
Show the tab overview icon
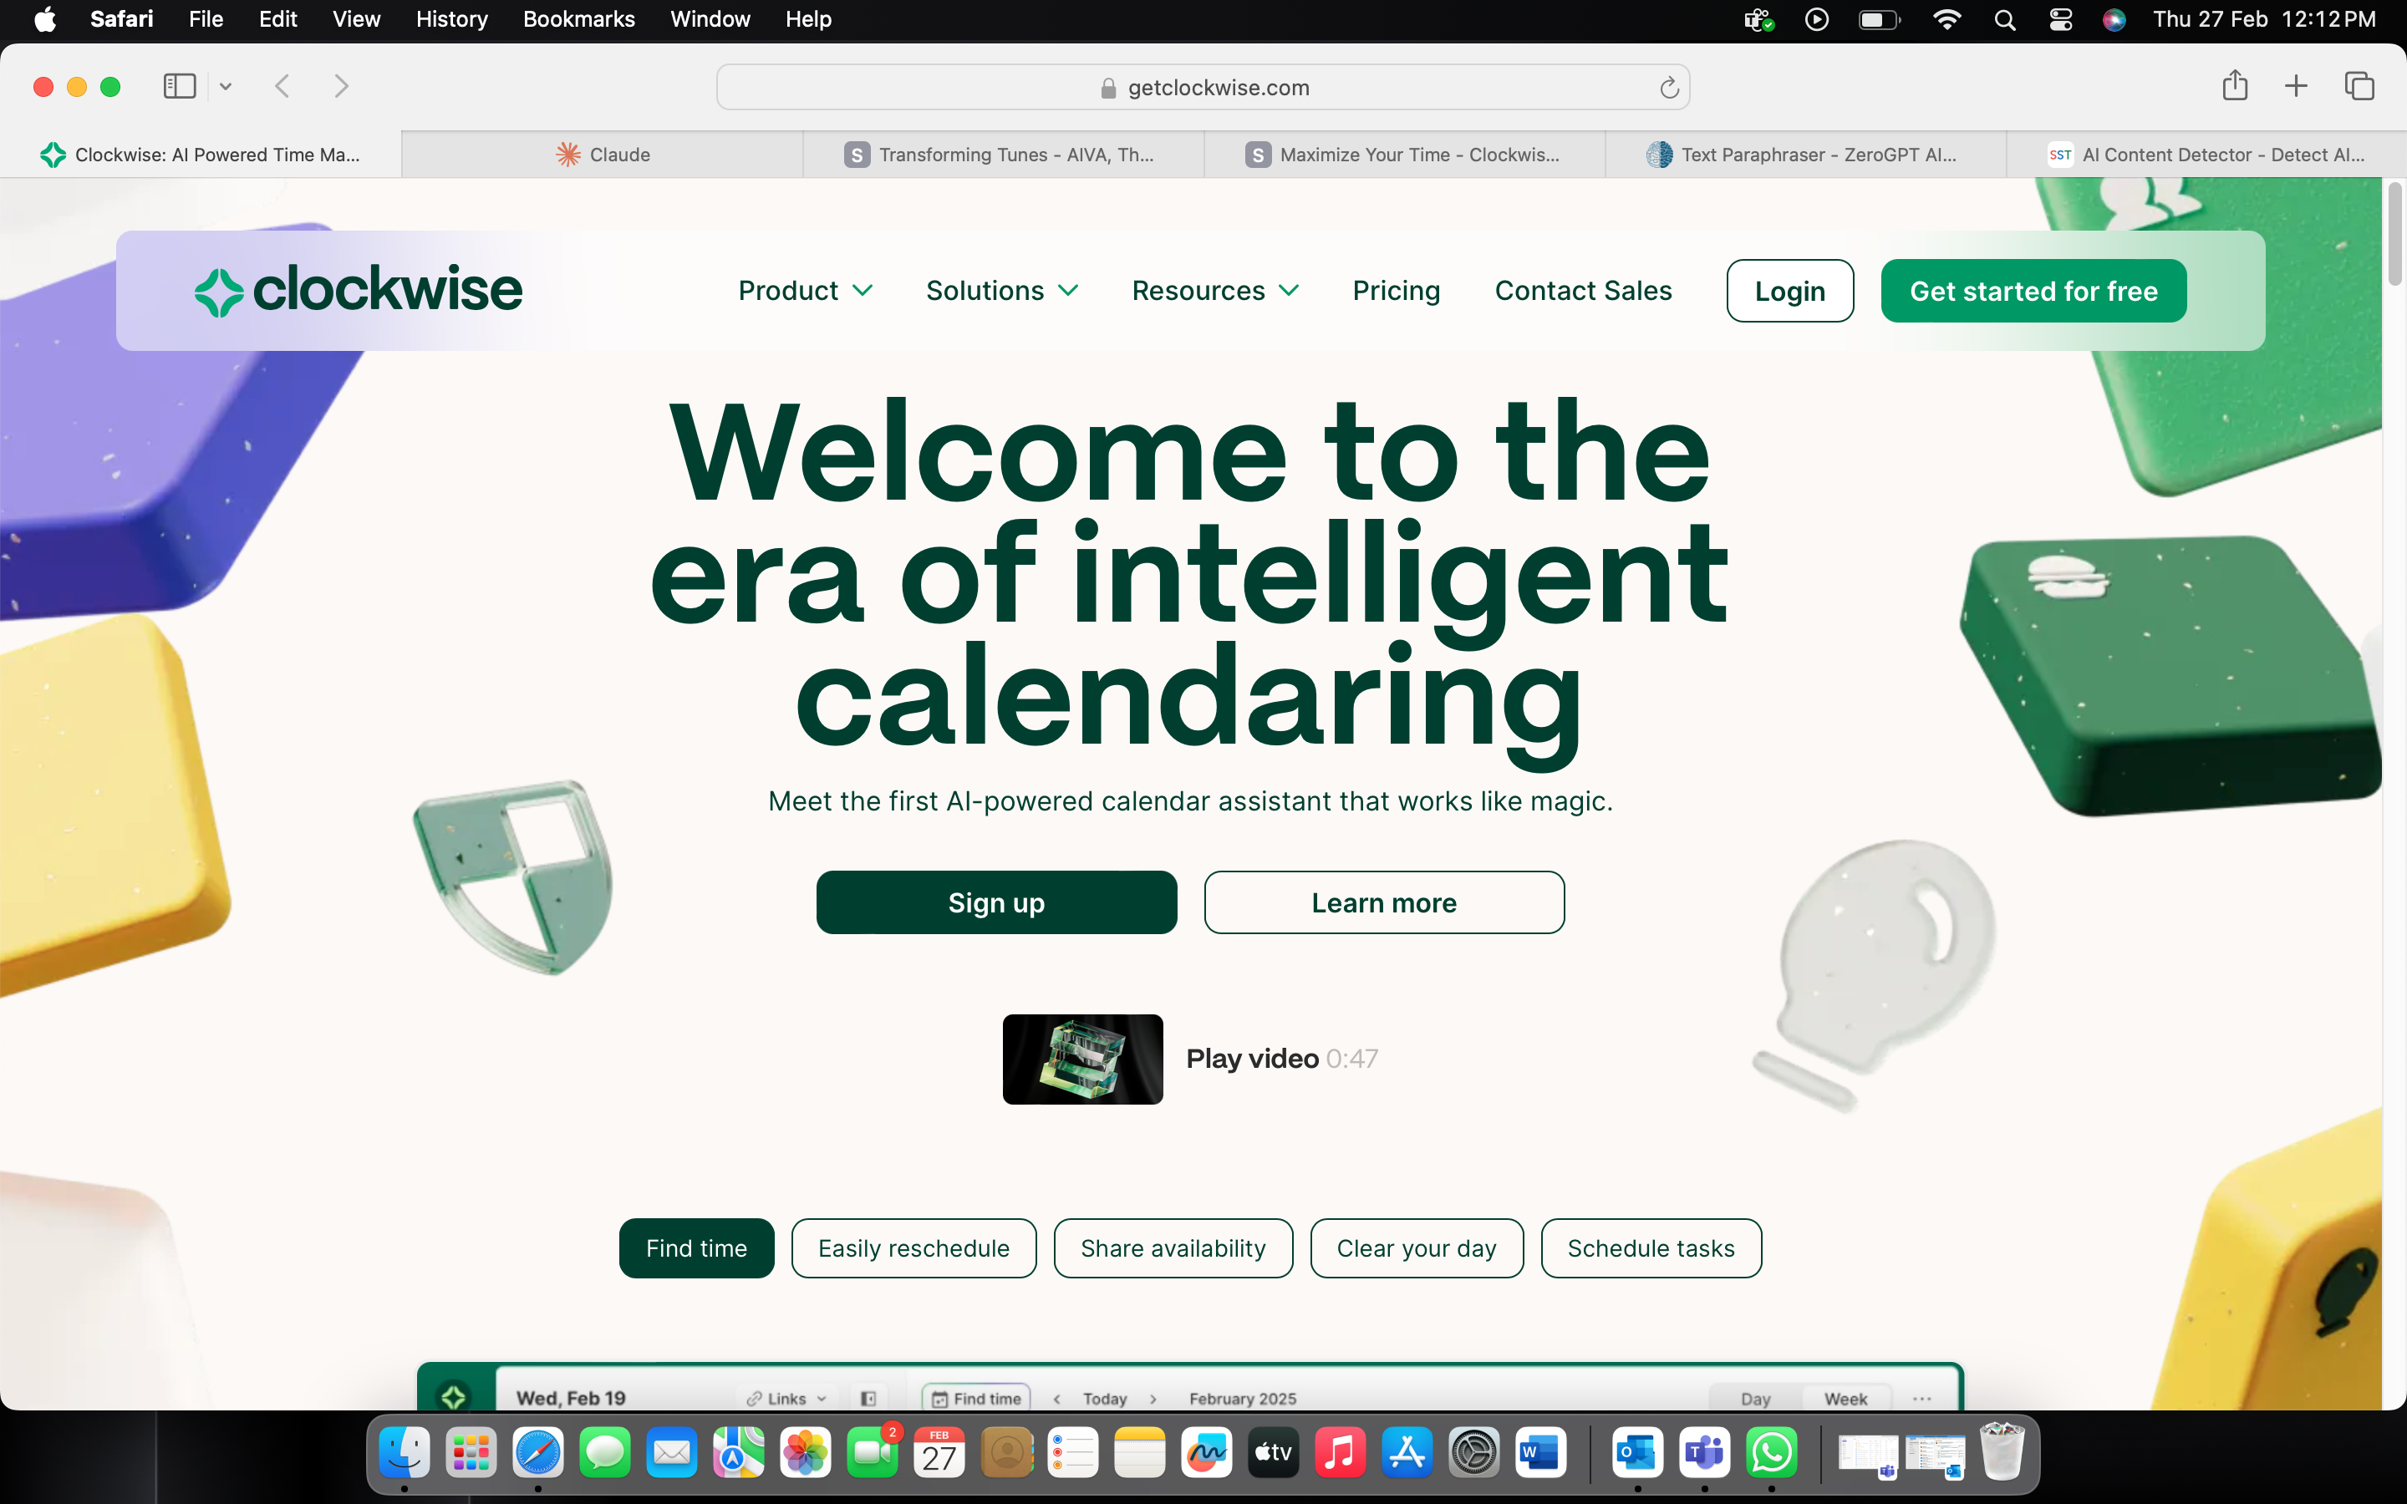(x=2359, y=87)
